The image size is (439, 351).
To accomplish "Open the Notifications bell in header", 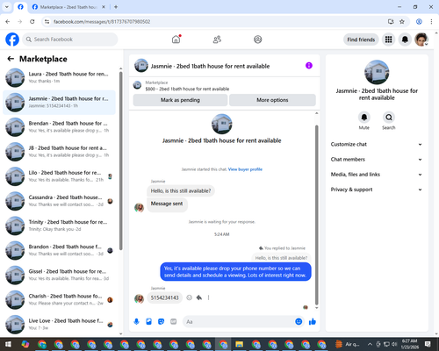I will tap(405, 39).
